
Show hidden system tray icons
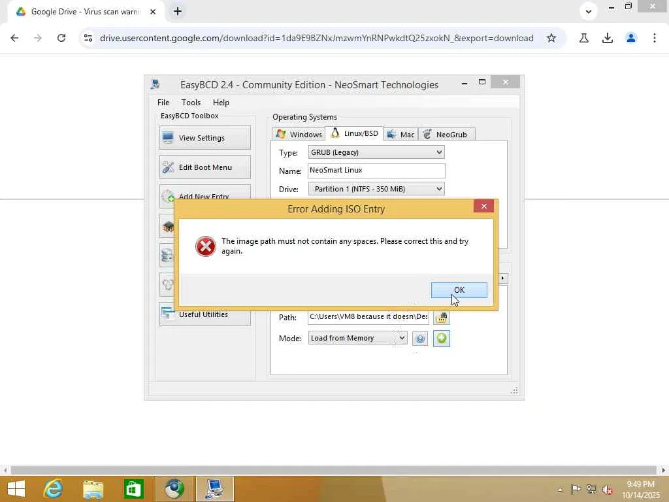[560, 490]
